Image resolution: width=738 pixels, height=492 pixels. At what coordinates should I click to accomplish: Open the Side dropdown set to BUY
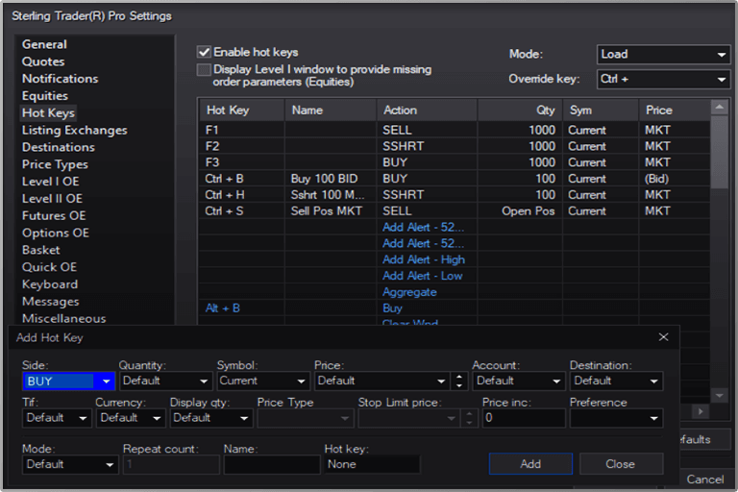point(69,381)
